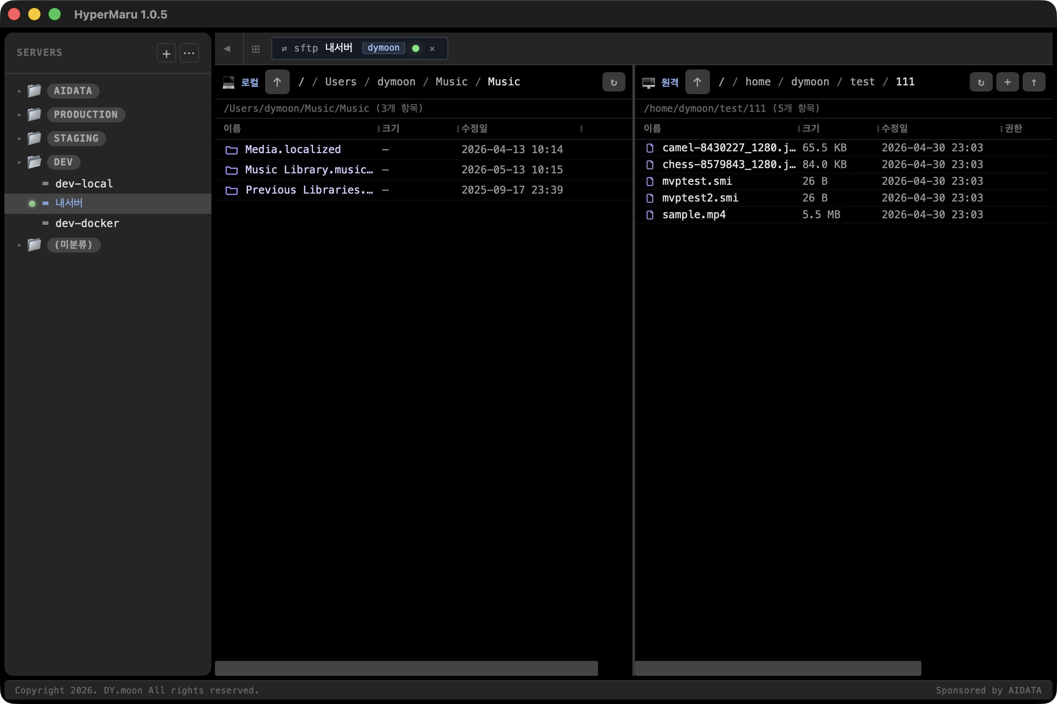Open the grid layout icon
This screenshot has width=1057, height=704.
click(x=256, y=48)
